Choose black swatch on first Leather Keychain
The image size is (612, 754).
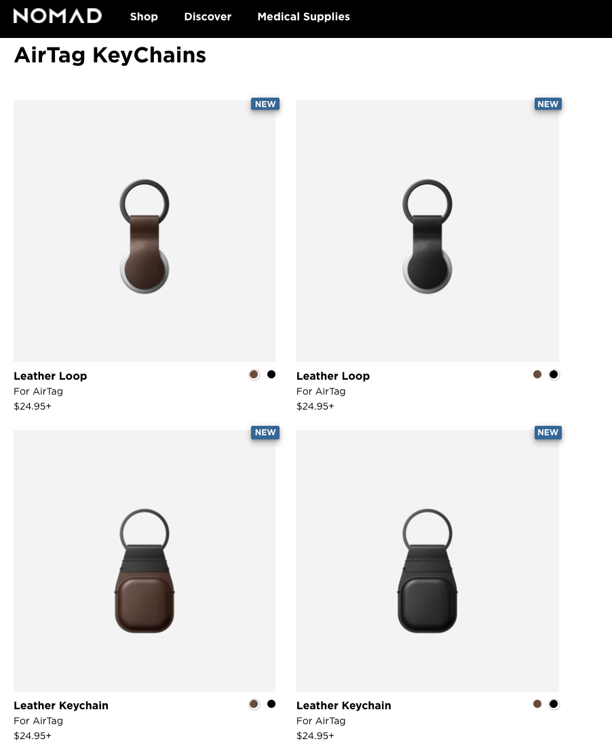pyautogui.click(x=271, y=704)
